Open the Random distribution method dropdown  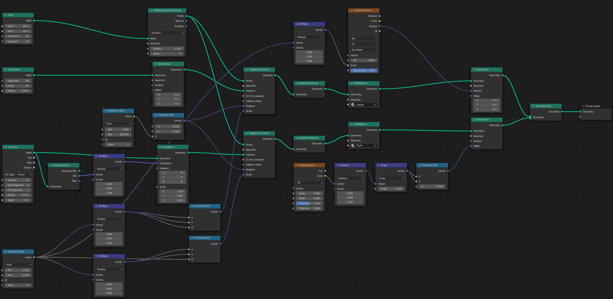167,33
